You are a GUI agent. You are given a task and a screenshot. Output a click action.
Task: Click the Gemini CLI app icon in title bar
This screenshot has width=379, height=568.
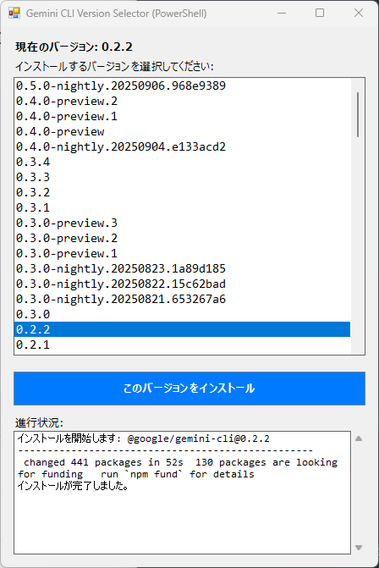tap(14, 14)
